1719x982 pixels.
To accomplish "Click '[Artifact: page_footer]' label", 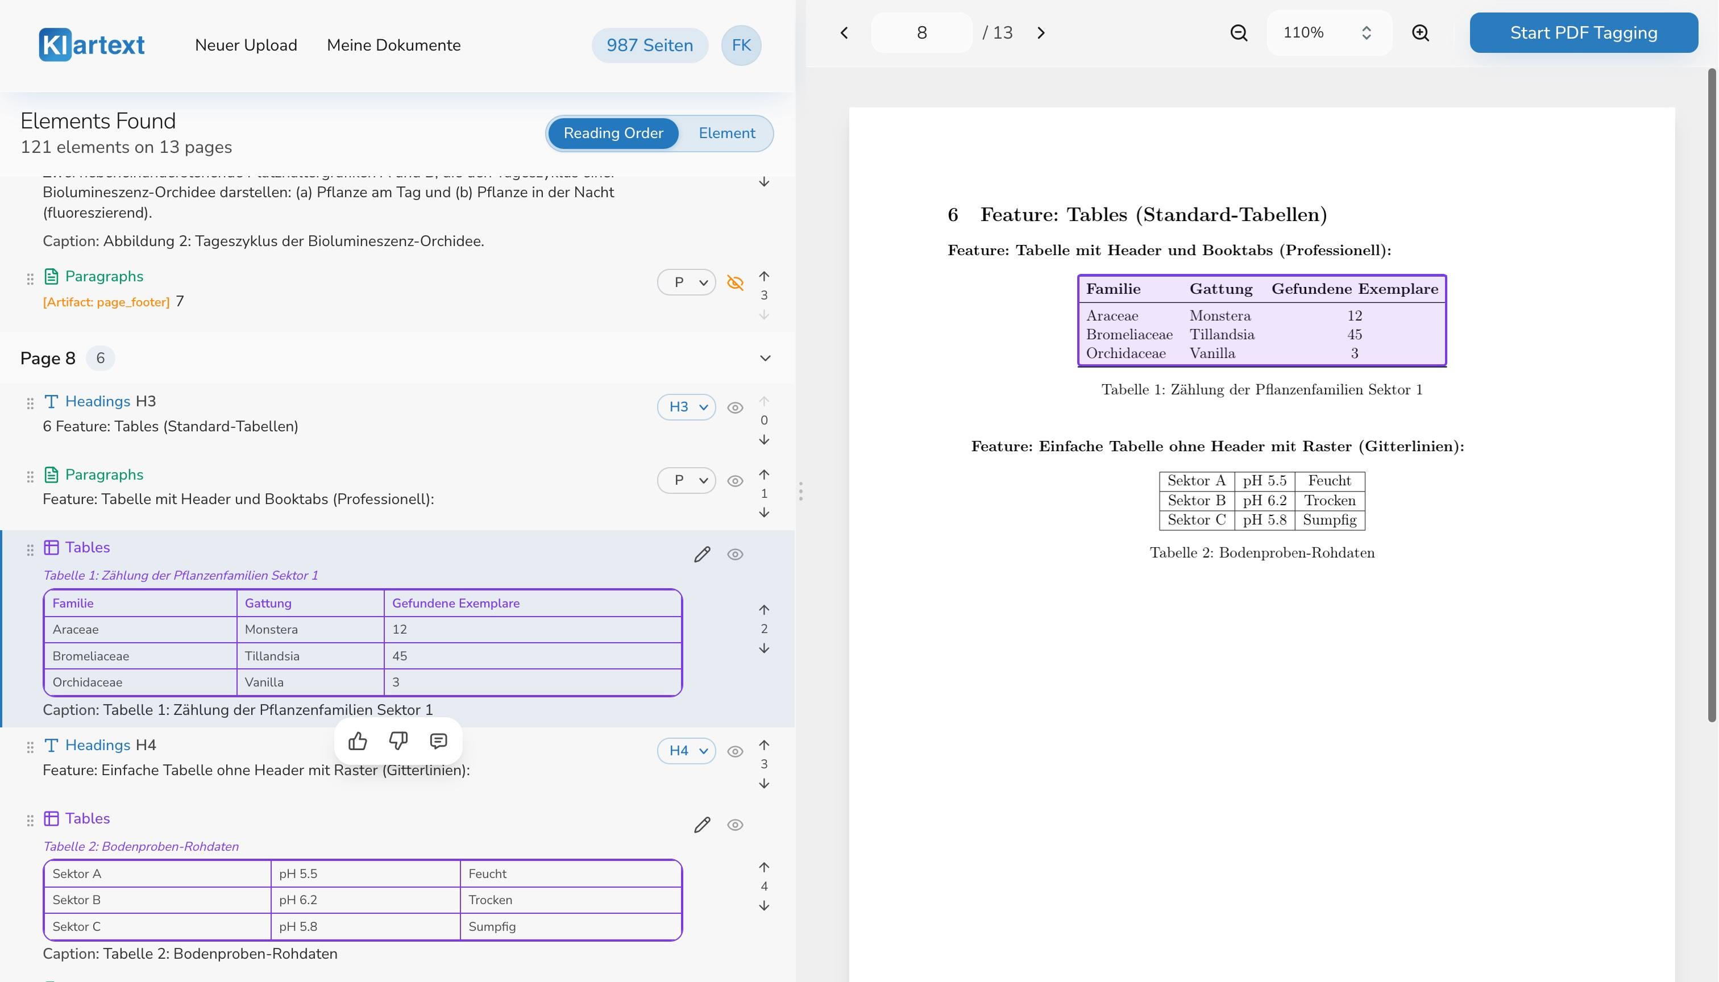I will (106, 302).
